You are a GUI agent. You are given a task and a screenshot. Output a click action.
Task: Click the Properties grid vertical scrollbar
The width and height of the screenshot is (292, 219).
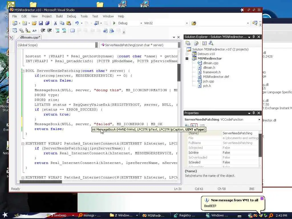[260, 145]
